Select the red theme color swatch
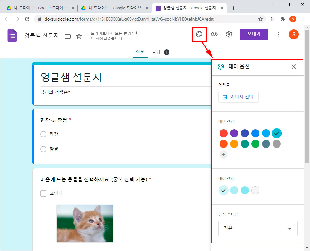Image resolution: width=310 pixels, height=251 pixels. click(x=223, y=133)
